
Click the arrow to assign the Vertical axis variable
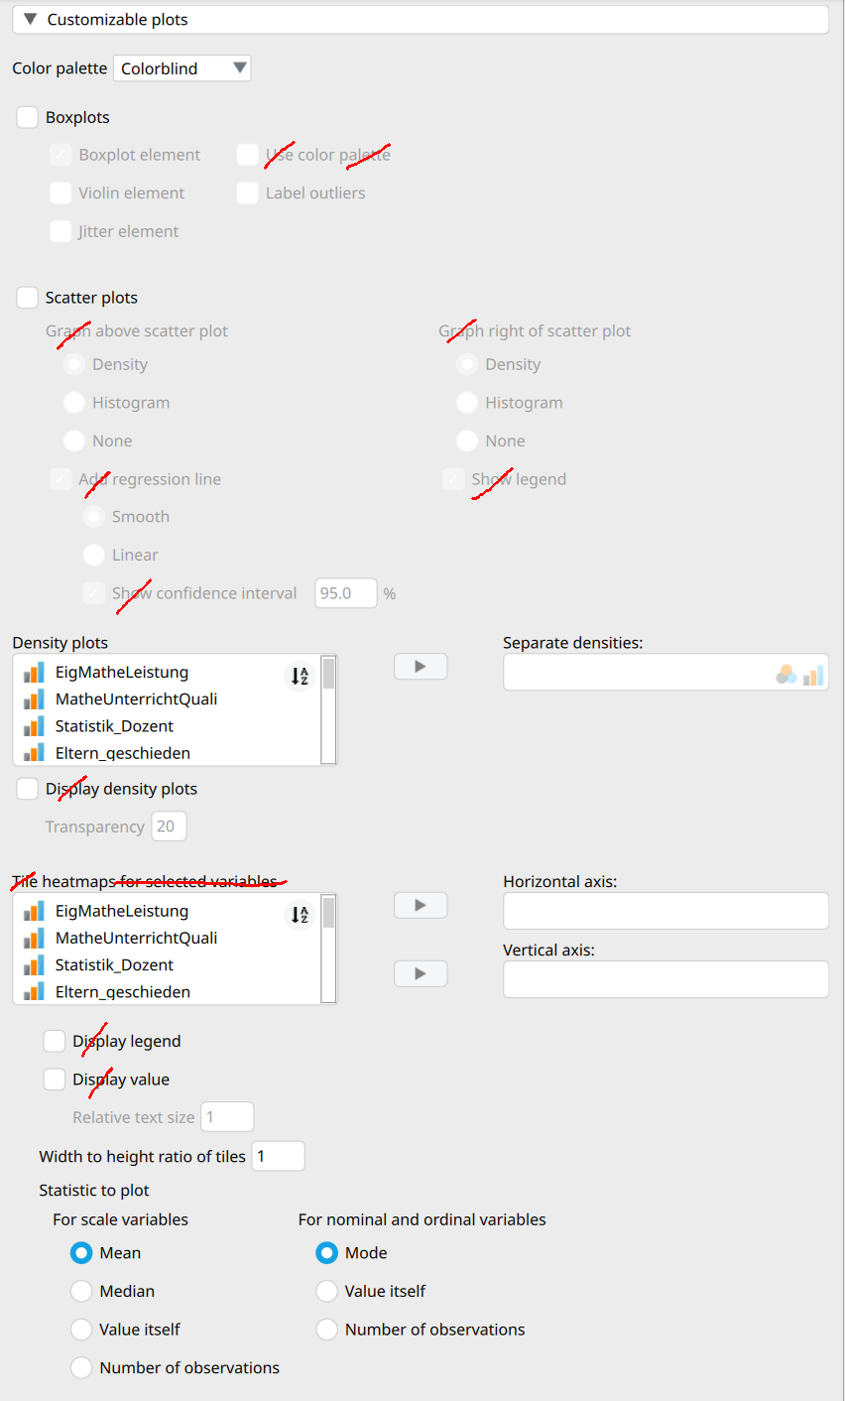(x=420, y=973)
